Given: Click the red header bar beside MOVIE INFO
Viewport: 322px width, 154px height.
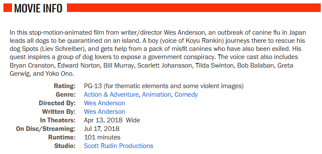Looking at the screenshot, I should point(194,8).
